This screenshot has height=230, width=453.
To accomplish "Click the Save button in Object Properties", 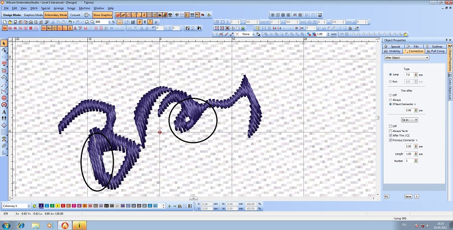I will (x=408, y=196).
